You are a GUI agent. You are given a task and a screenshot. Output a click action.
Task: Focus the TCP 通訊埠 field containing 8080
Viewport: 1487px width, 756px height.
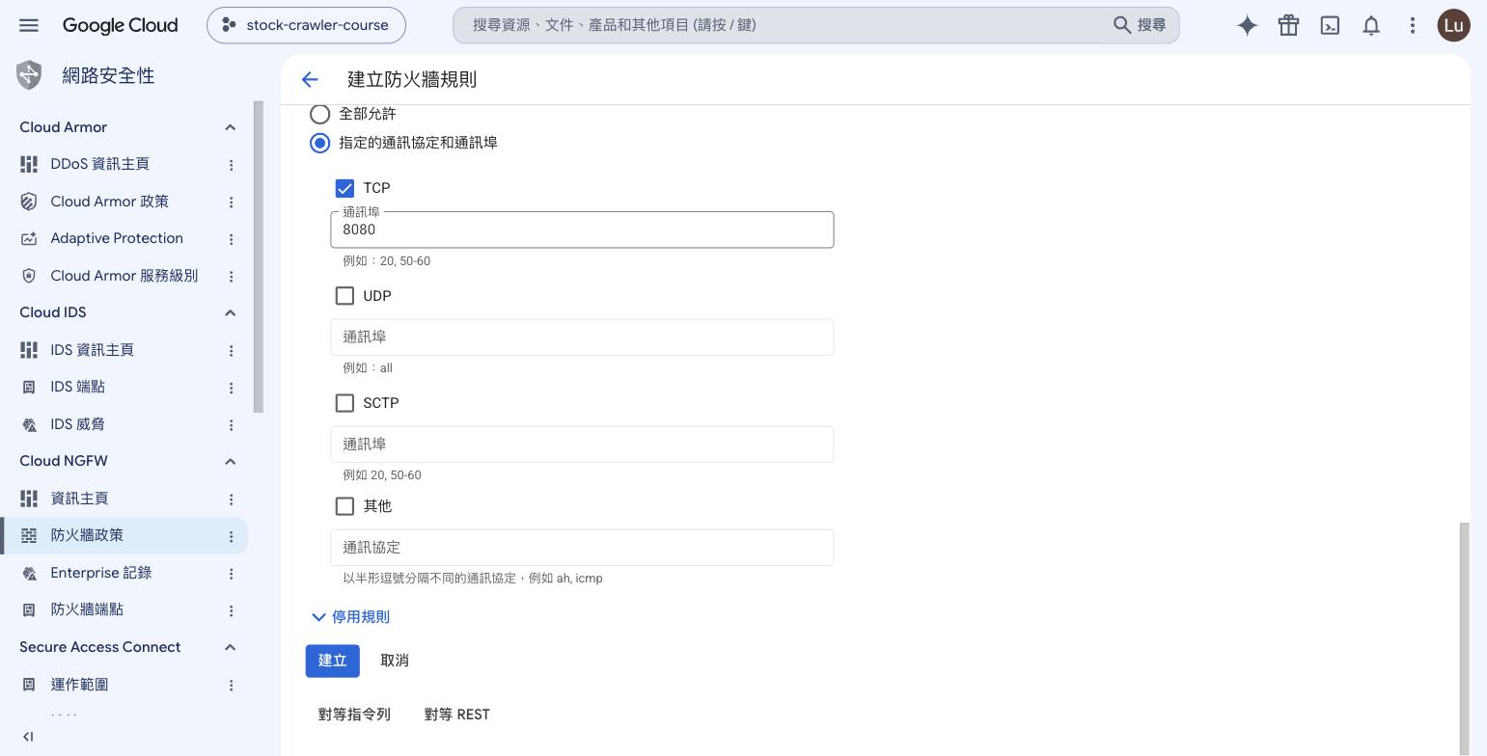(x=582, y=229)
